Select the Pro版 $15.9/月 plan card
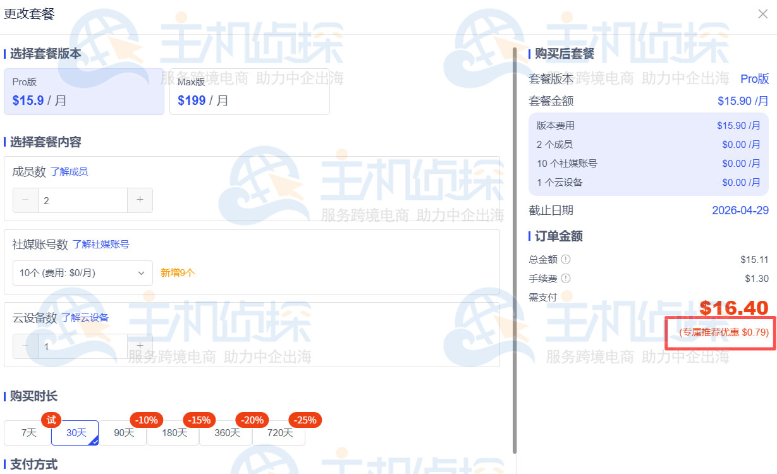 click(x=83, y=91)
